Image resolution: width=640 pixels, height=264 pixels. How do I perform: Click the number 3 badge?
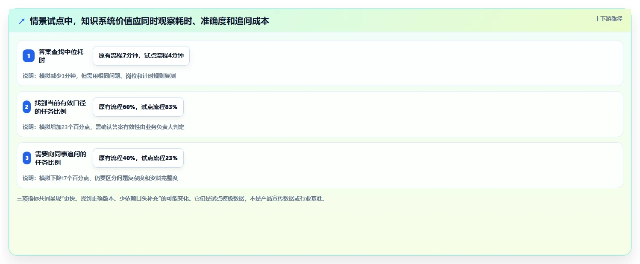27,158
